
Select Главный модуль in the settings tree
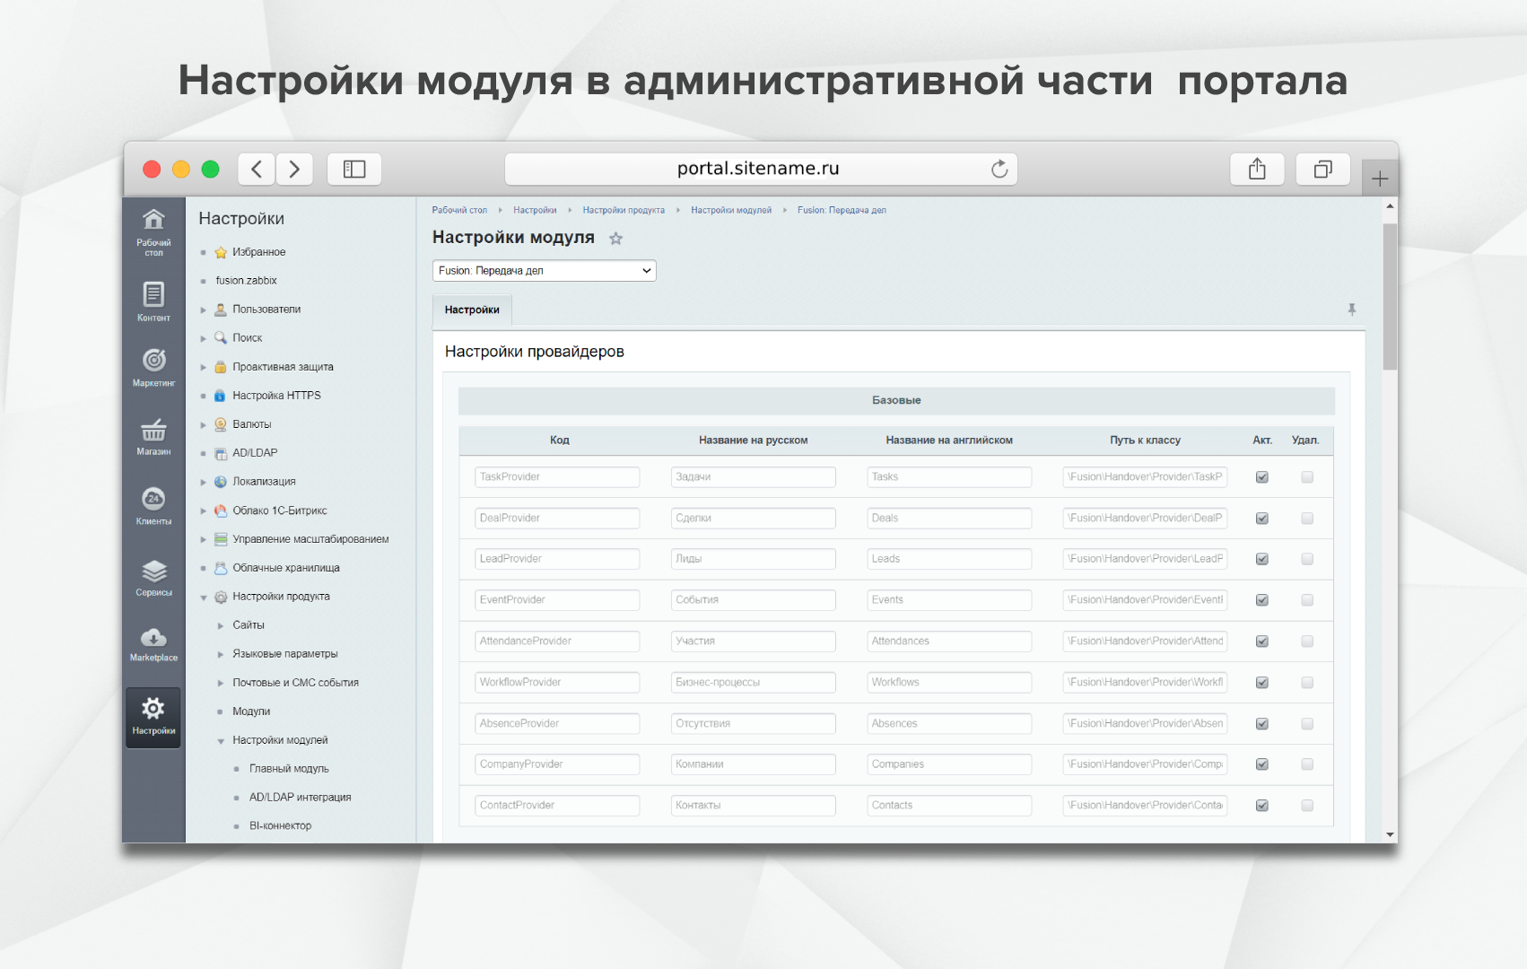pyautogui.click(x=289, y=769)
